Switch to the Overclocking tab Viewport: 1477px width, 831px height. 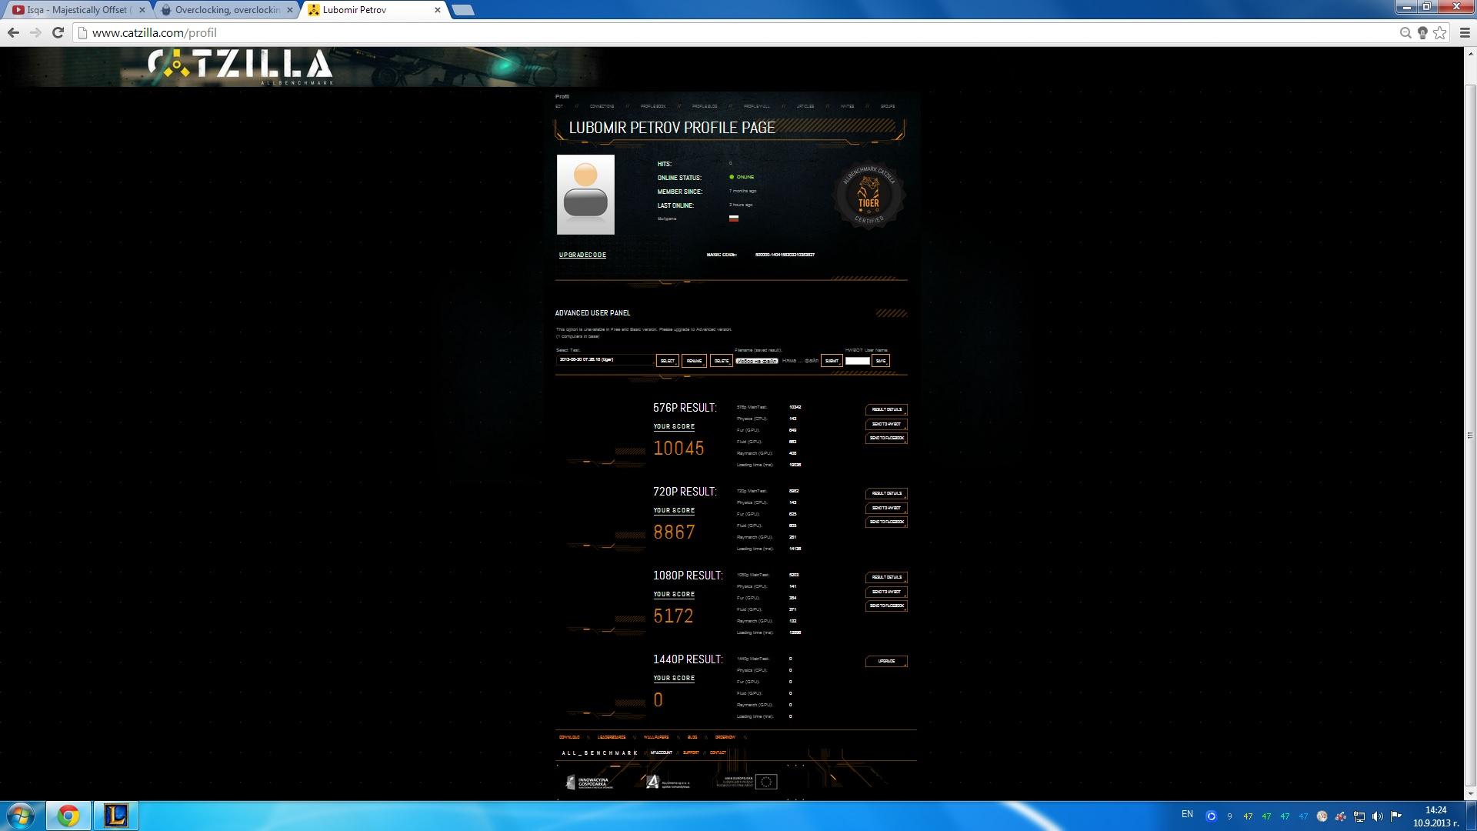pyautogui.click(x=227, y=10)
